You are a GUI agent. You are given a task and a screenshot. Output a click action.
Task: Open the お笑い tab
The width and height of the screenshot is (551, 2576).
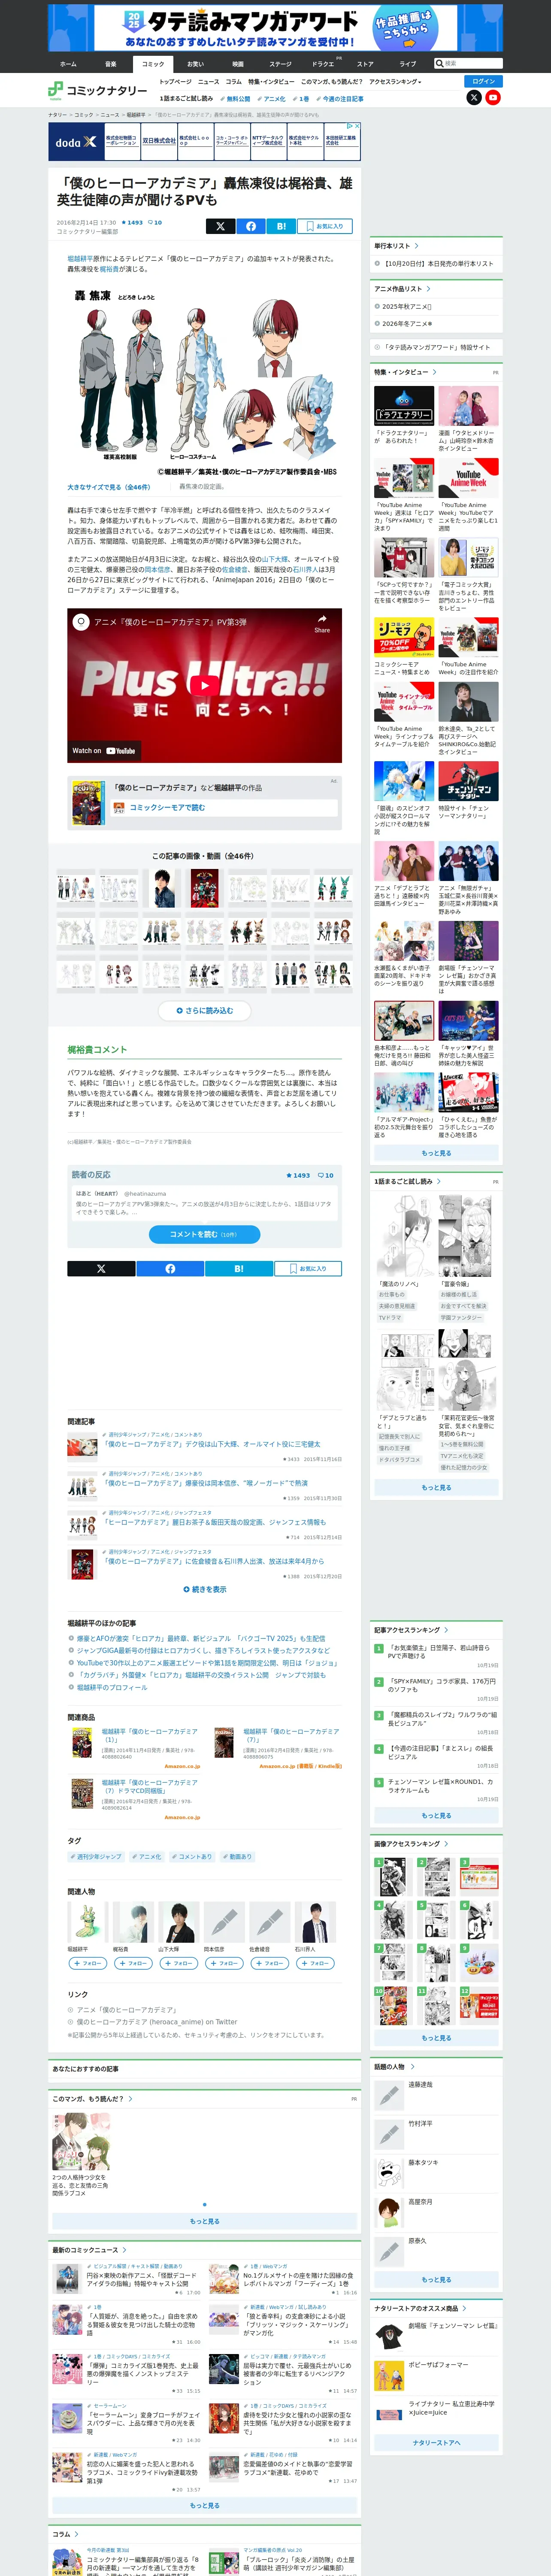tap(195, 63)
